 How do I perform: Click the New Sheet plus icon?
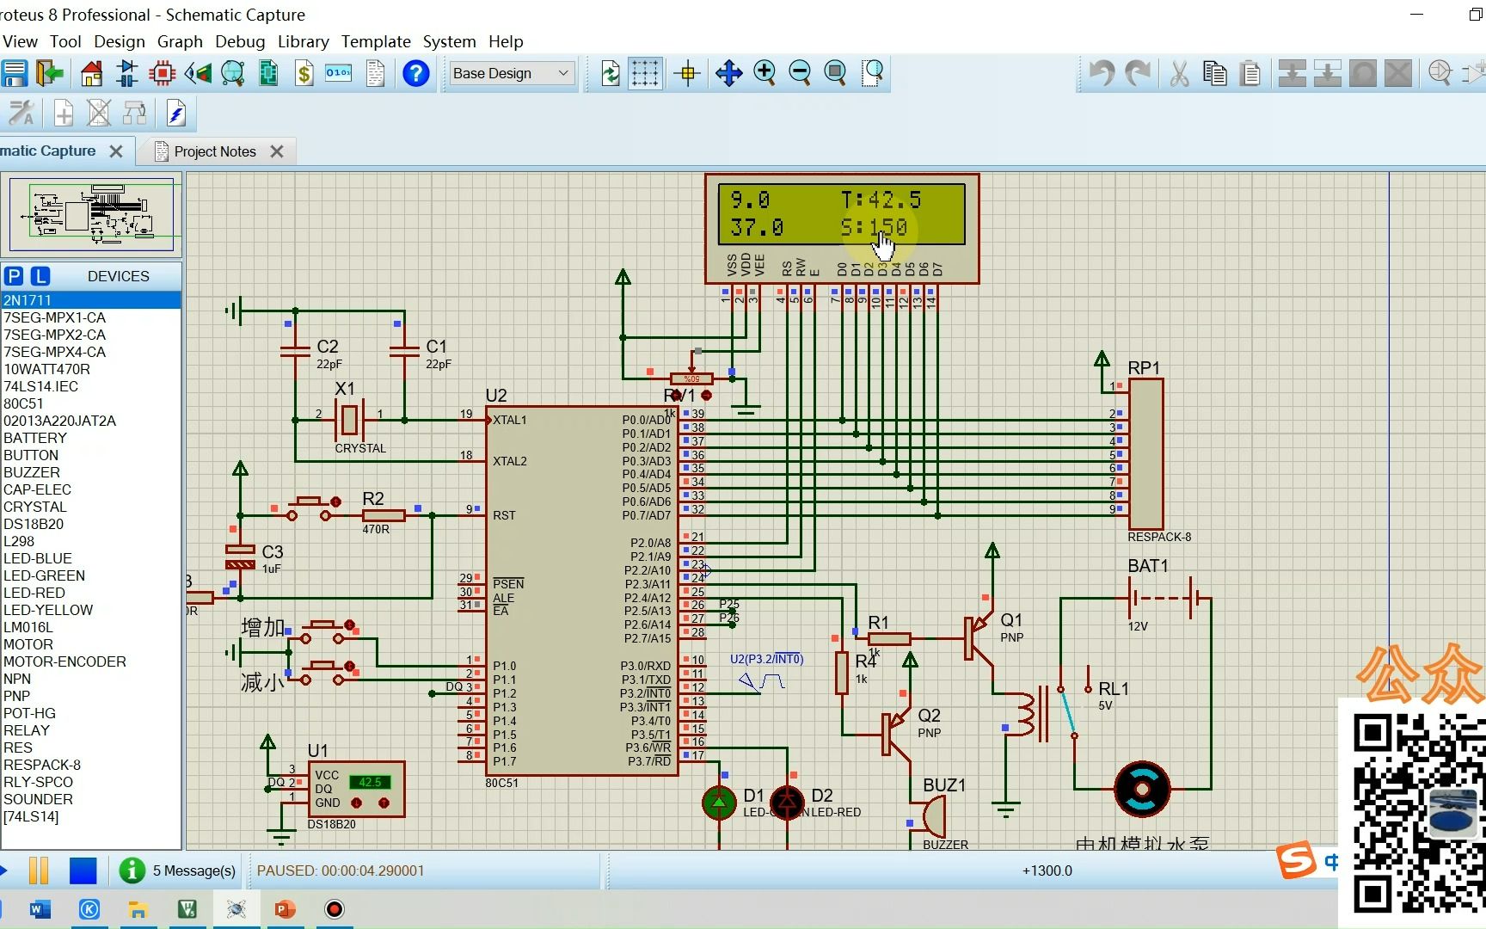[x=64, y=113]
